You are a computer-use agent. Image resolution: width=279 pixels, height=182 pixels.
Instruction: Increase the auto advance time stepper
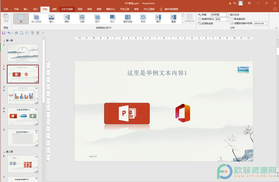click(x=266, y=22)
